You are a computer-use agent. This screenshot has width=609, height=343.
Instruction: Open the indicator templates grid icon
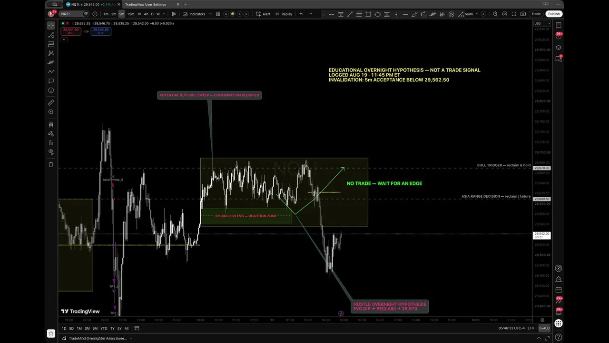[x=218, y=14]
